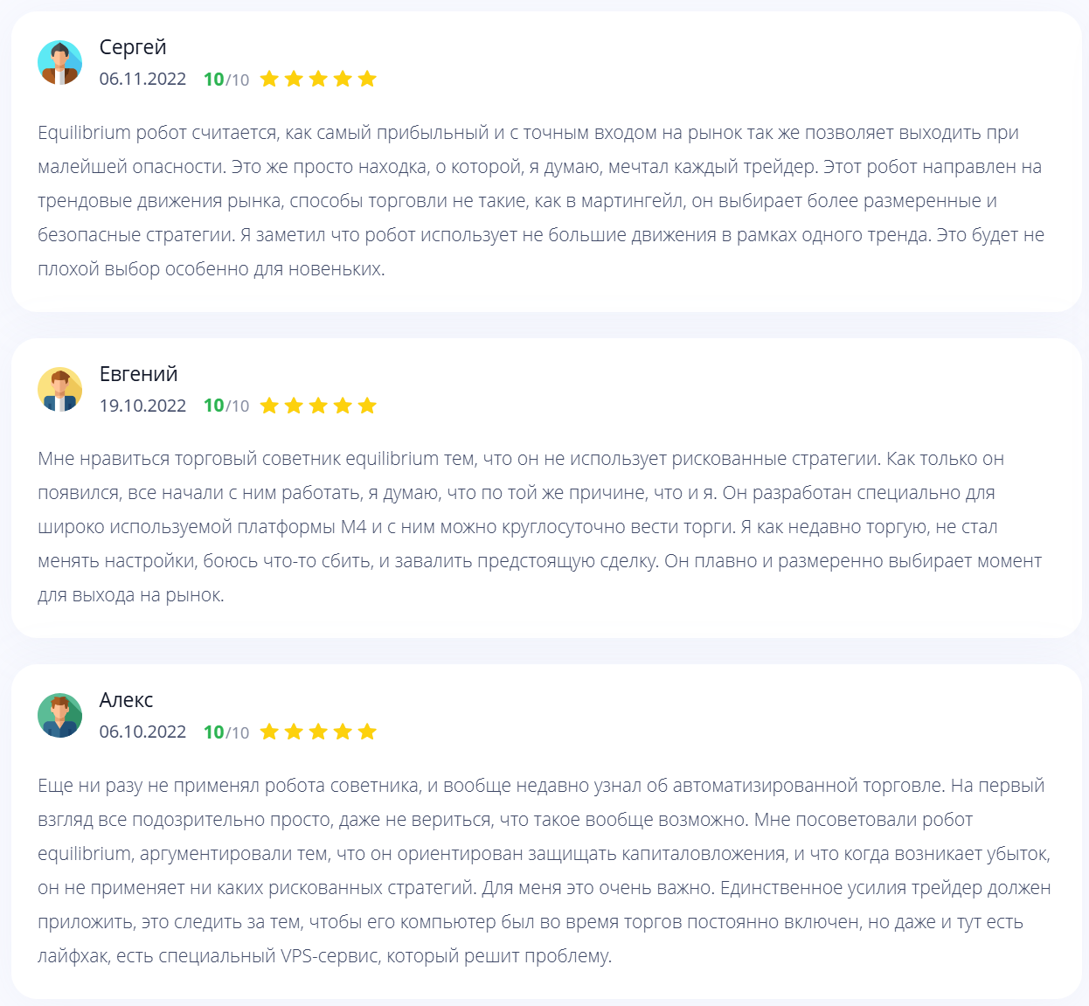
Task: Click the 10/10 score in Сергей's review
Action: point(226,80)
